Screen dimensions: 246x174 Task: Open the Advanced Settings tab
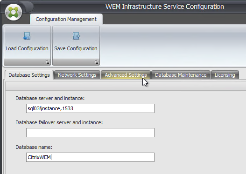[x=126, y=75]
